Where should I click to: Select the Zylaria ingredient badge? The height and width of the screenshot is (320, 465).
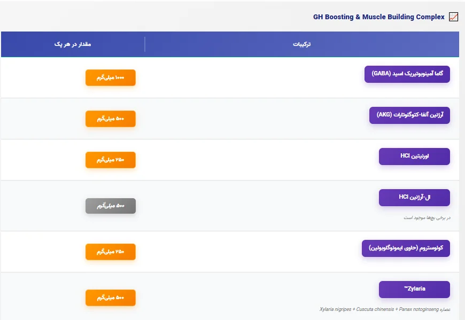[x=414, y=290]
